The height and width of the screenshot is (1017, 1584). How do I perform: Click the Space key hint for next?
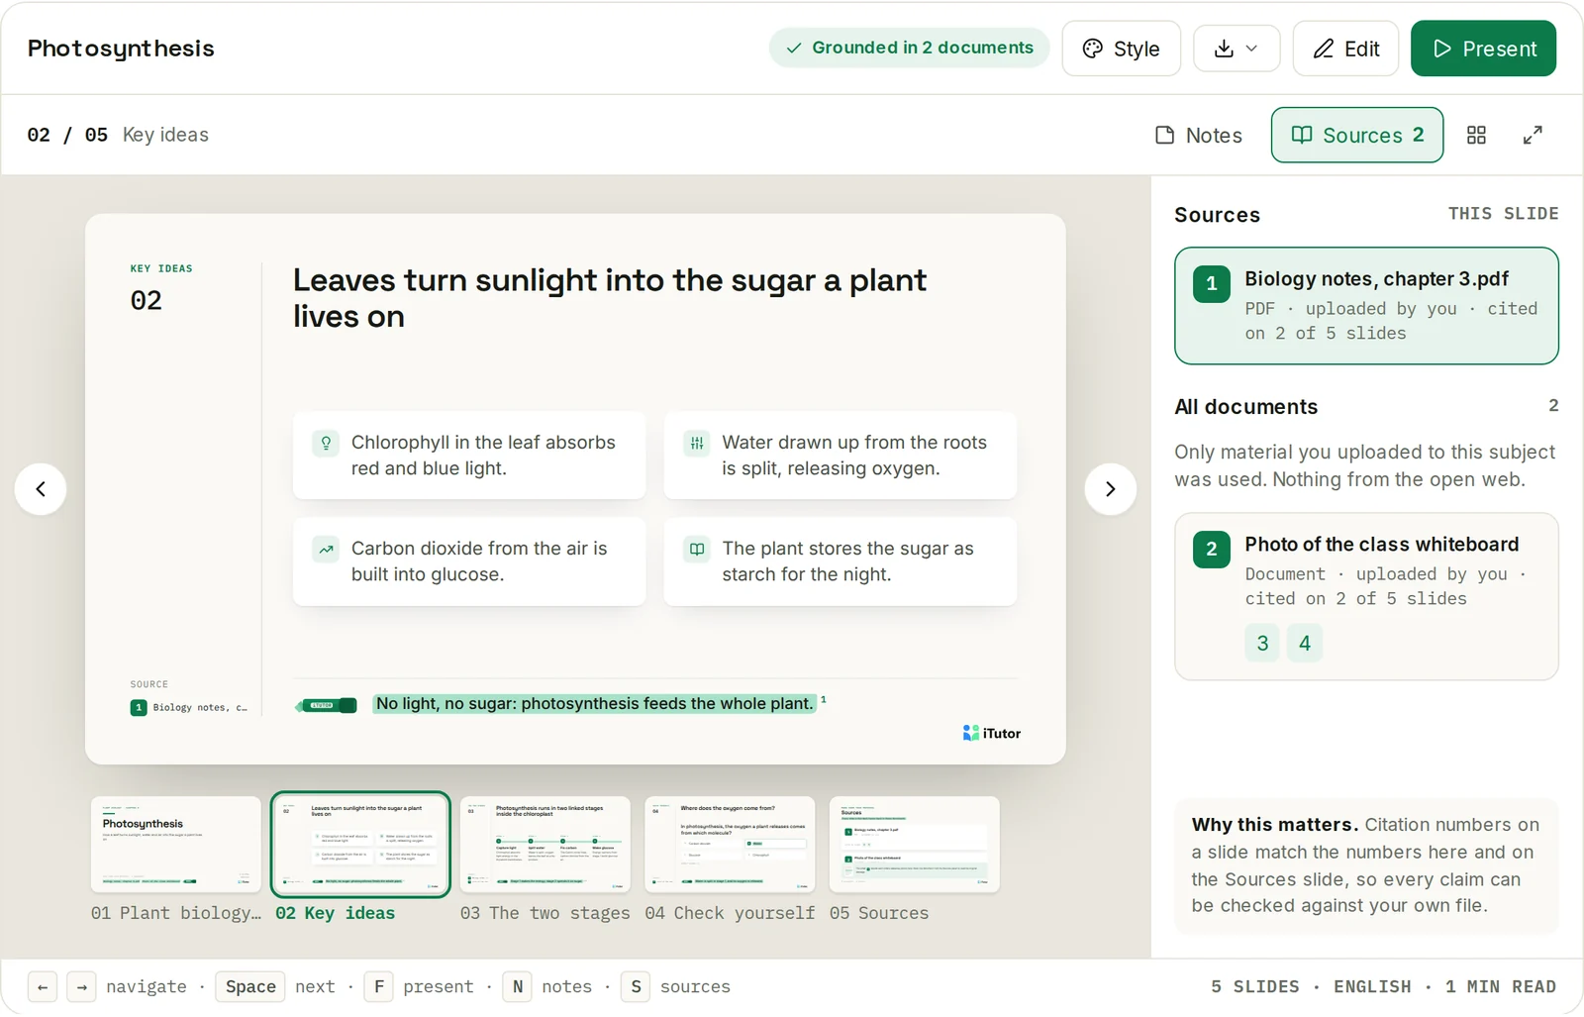point(250,987)
